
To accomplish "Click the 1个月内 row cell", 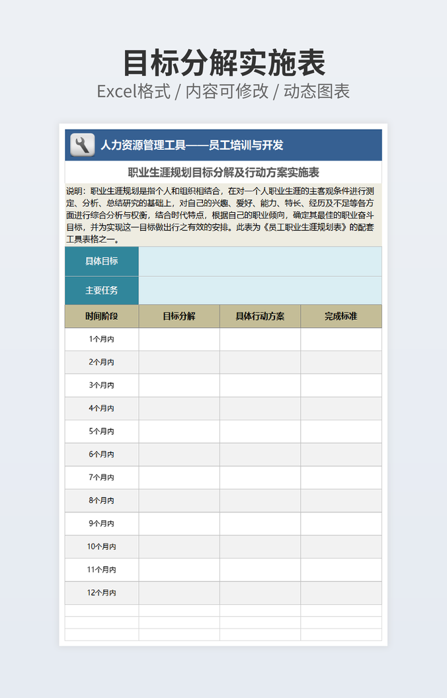I will (x=102, y=339).
